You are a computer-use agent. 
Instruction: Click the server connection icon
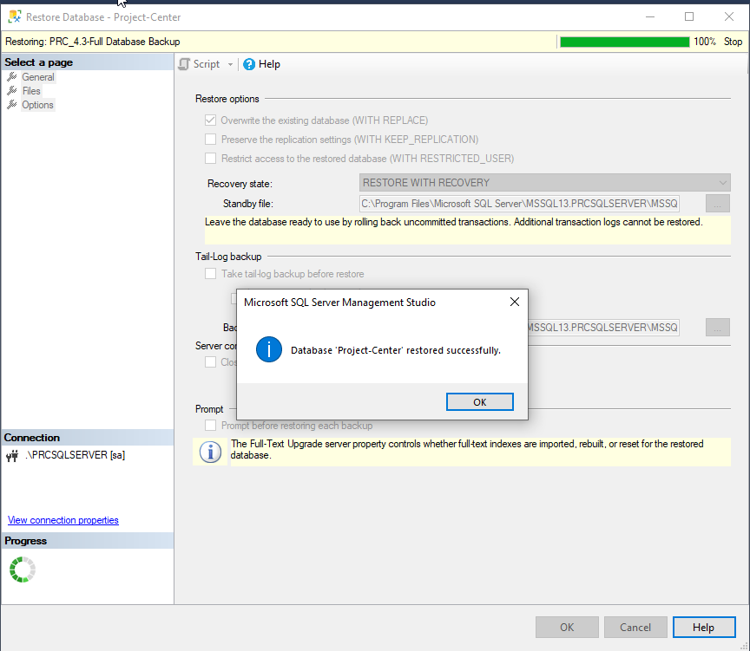coord(12,455)
